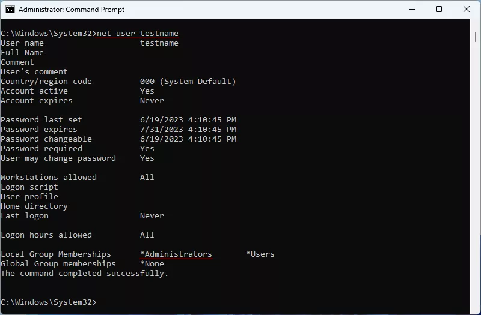This screenshot has width=481, height=315.
Task: Click the "Password last set" label
Action: tap(41, 120)
